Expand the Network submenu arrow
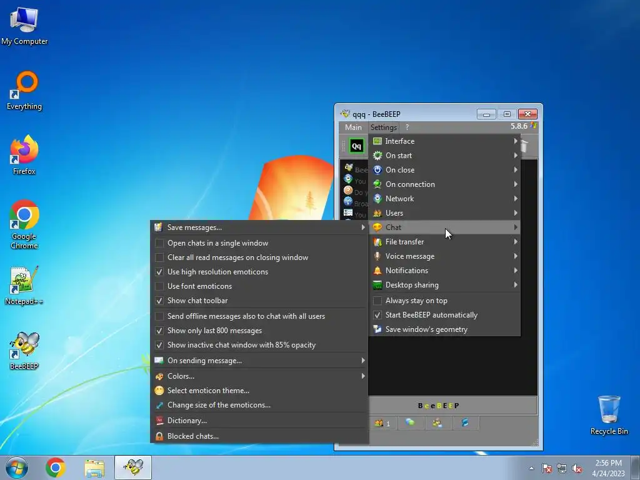This screenshot has width=640, height=480. [516, 198]
